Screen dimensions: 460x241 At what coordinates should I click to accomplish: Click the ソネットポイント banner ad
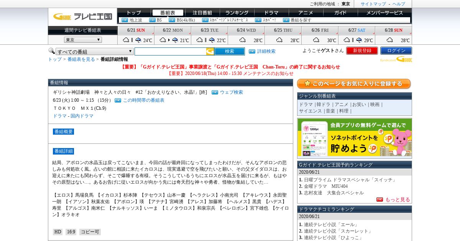[x=355, y=138]
